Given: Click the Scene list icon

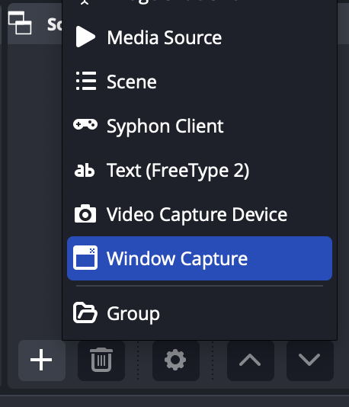Looking at the screenshot, I should (x=86, y=82).
